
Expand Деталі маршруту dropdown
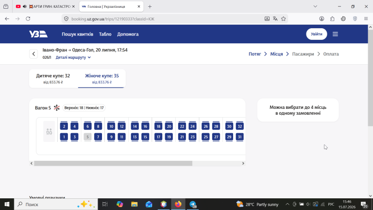click(73, 57)
